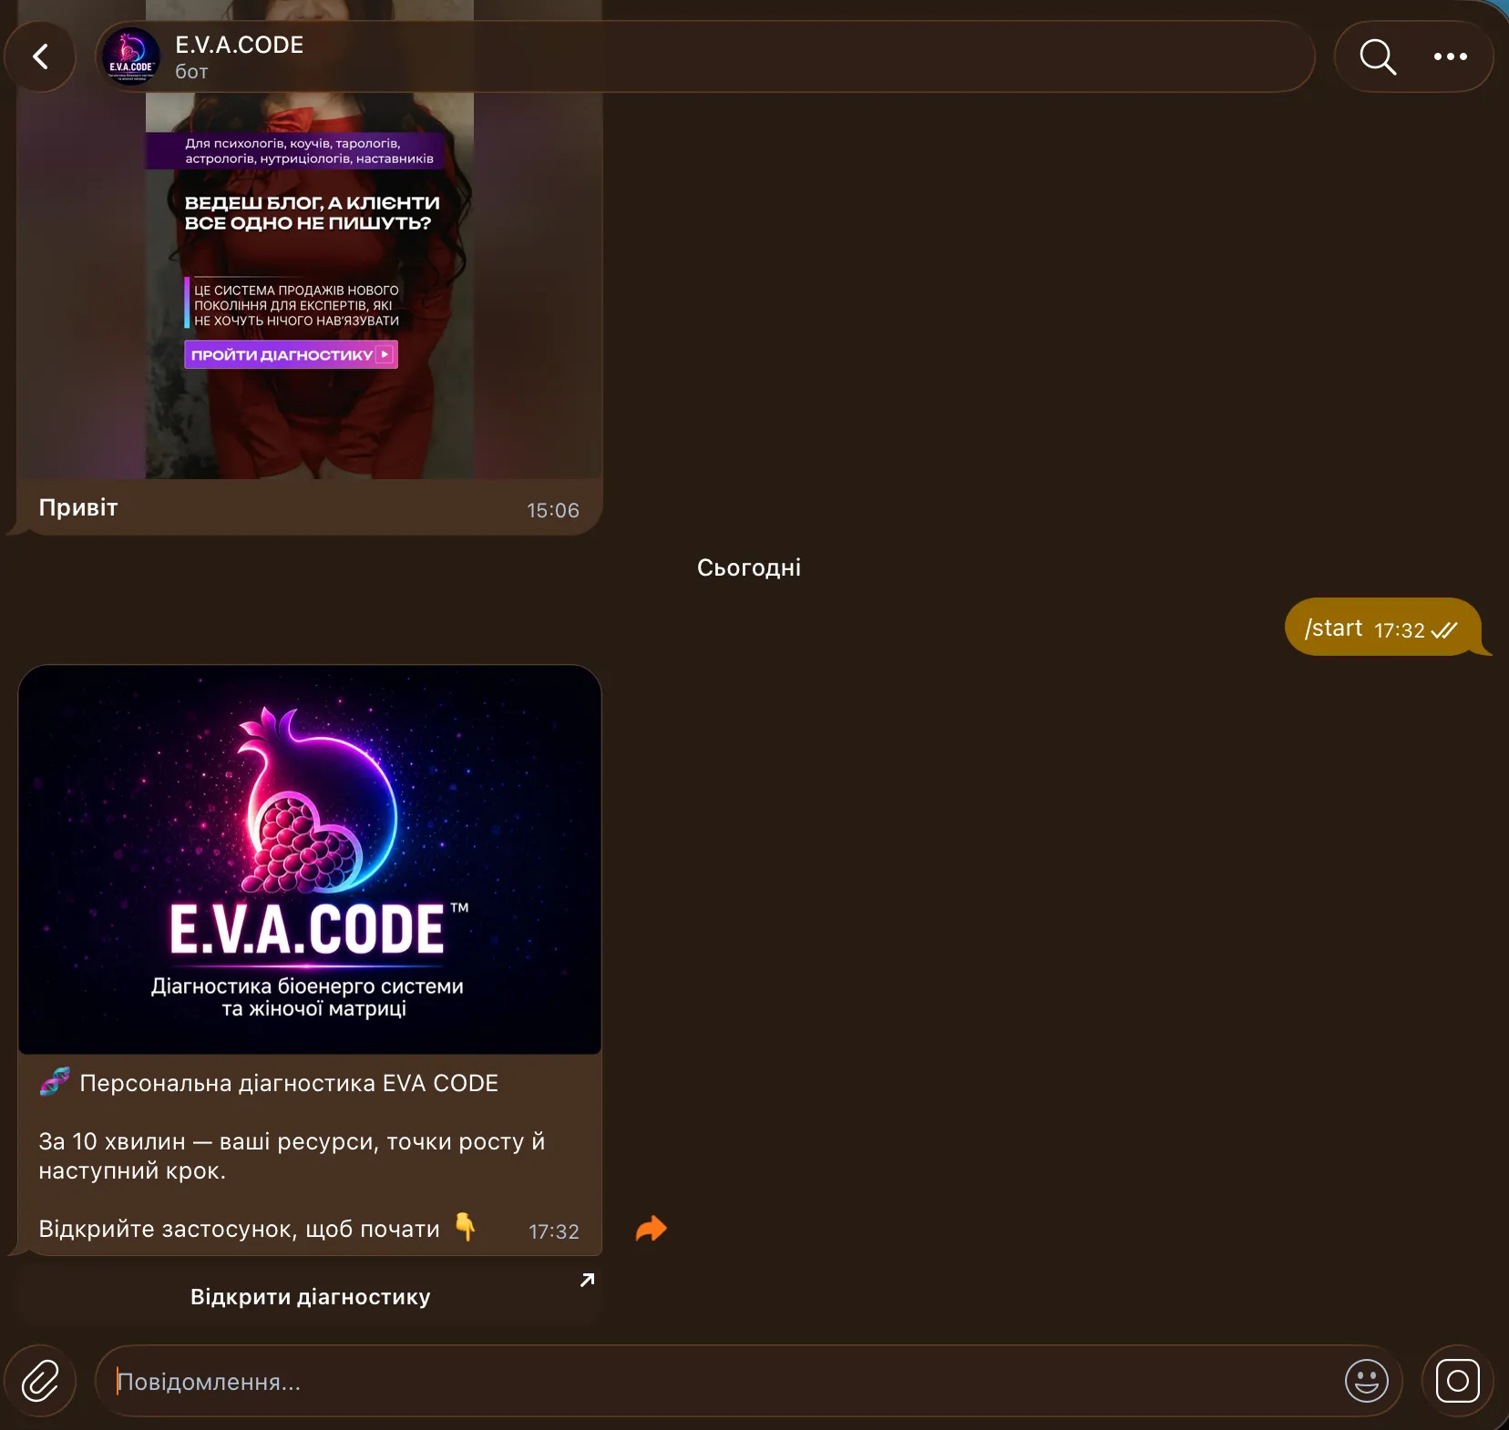Image resolution: width=1509 pixels, height=1430 pixels.
Task: Open the E.V.A.CODE bot avatar
Action: tap(130, 56)
